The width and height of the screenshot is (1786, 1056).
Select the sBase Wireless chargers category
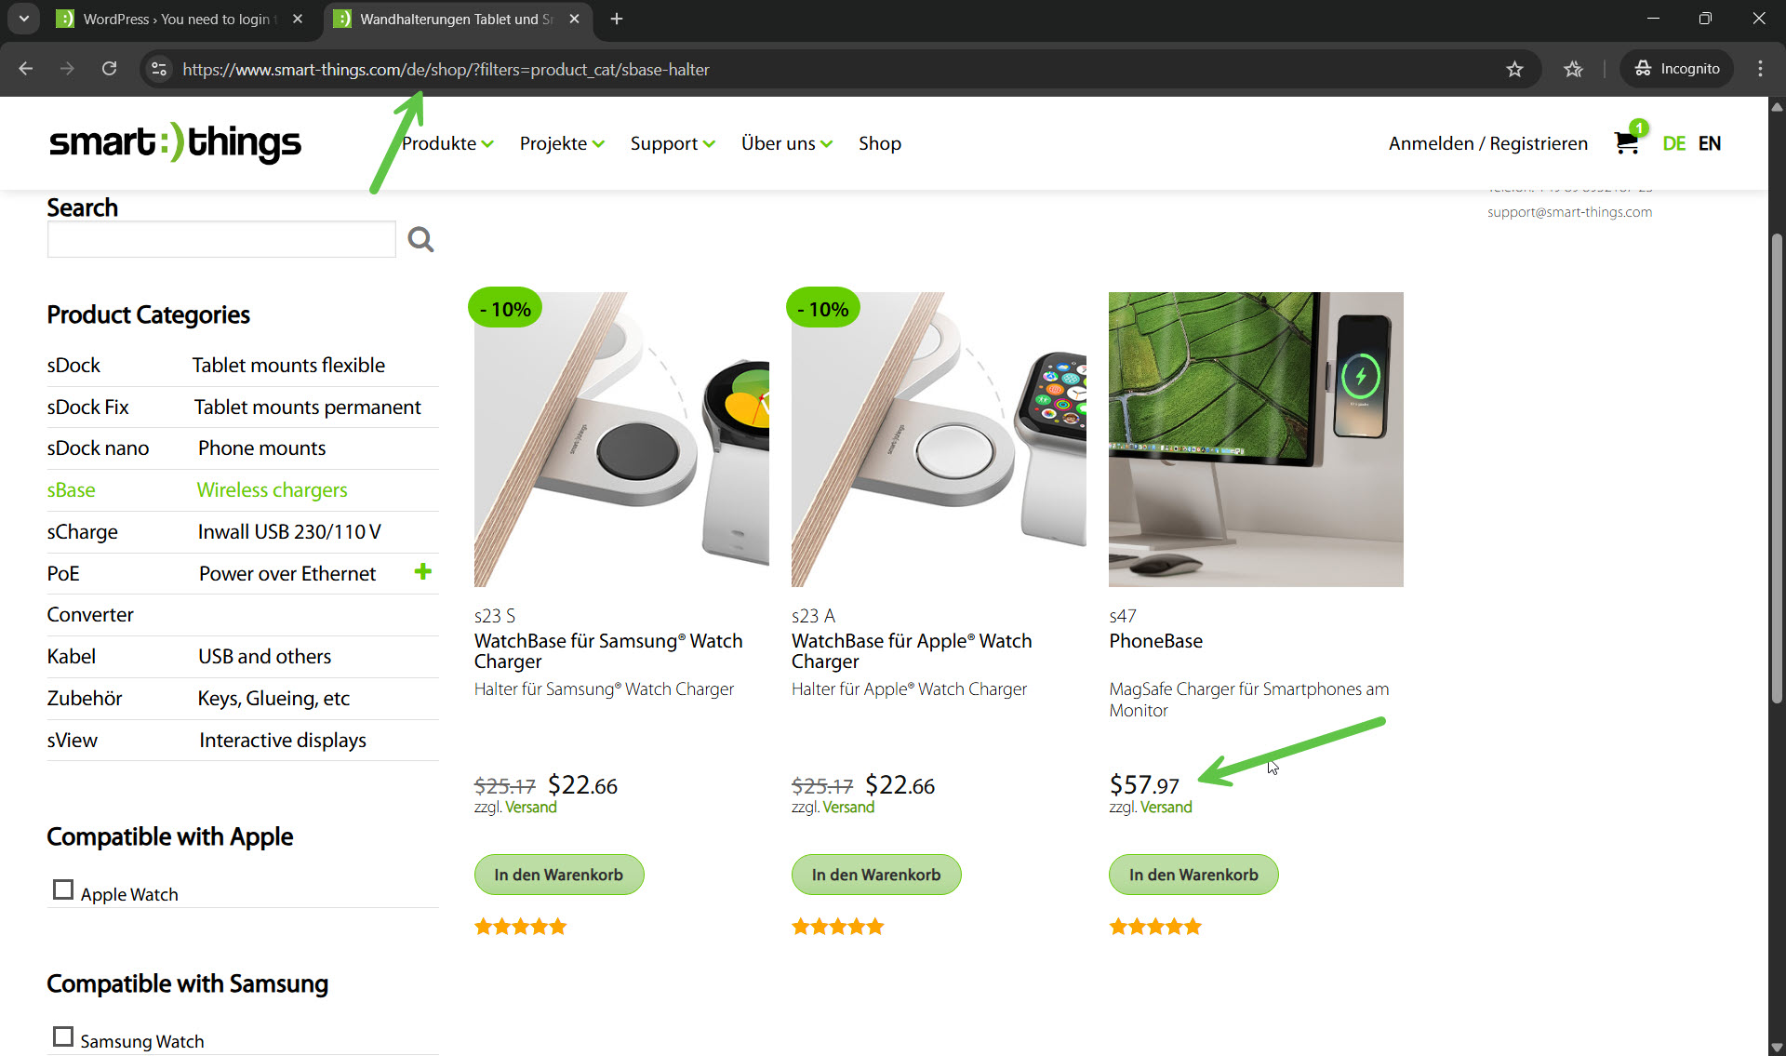[243, 489]
